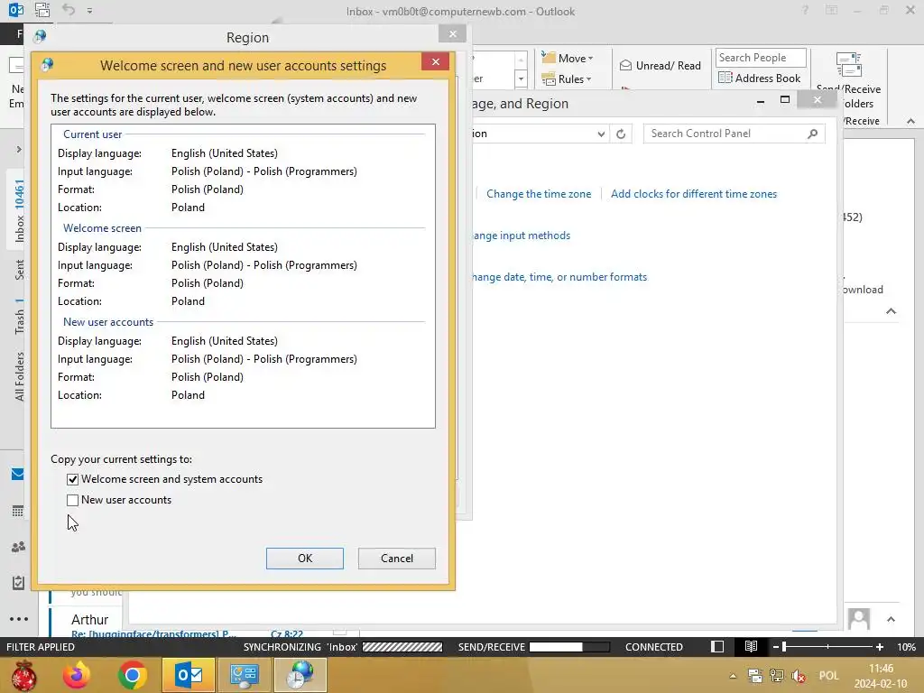Screen dimensions: 924x693
Task: Select the Inbox folder in the collapsed pane
Action: click(20, 210)
